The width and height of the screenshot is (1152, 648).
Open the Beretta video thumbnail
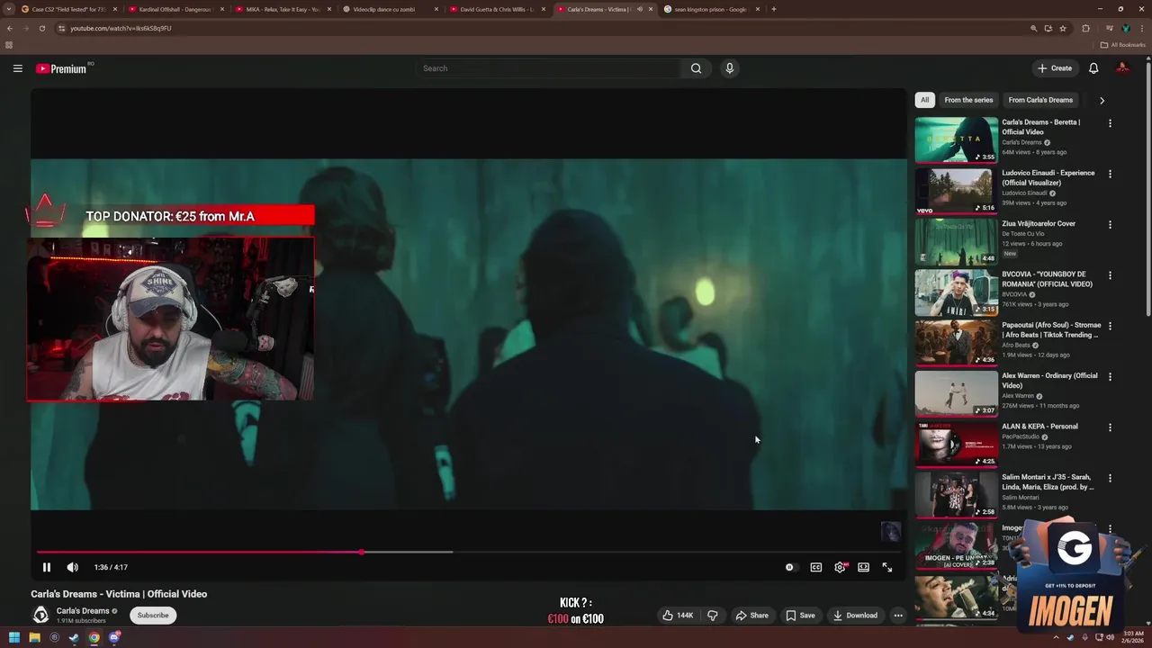point(956,139)
